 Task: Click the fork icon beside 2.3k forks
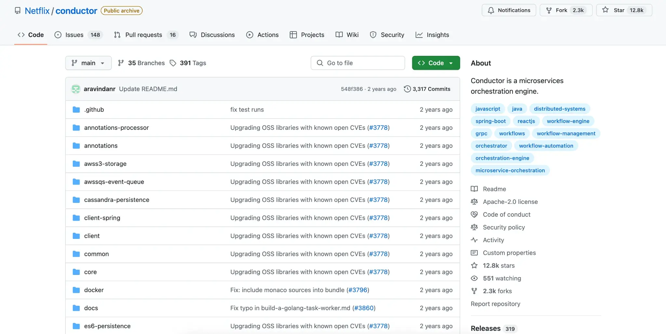coord(474,291)
